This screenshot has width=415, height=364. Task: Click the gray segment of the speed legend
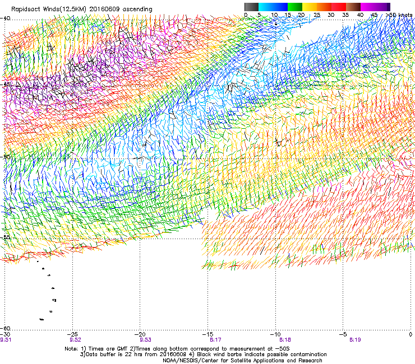tap(251, 7)
